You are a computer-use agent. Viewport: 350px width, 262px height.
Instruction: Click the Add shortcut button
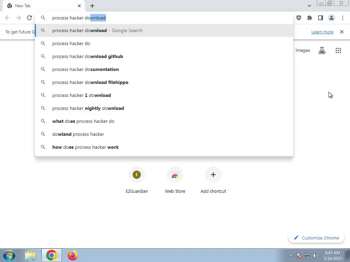(213, 180)
